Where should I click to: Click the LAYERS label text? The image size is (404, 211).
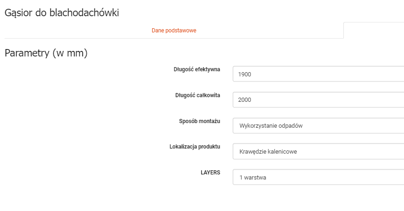pyautogui.click(x=211, y=173)
